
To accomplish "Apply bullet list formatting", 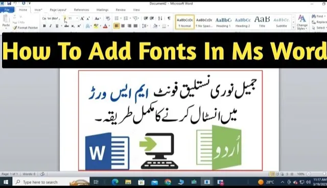I will (116, 18).
